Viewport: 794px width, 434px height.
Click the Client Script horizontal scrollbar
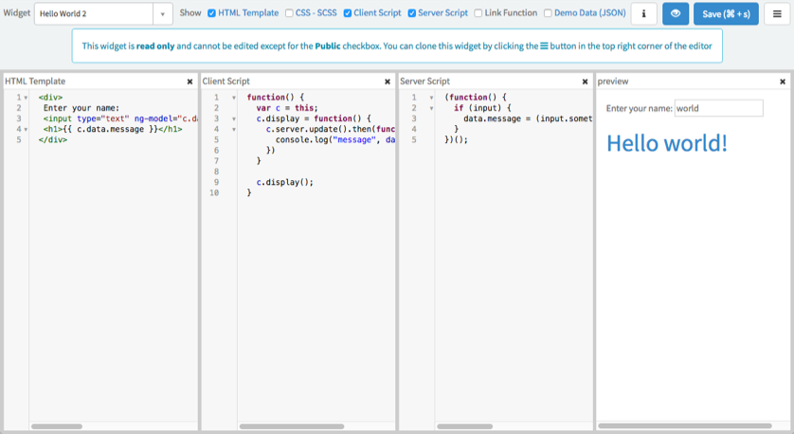tap(292, 426)
